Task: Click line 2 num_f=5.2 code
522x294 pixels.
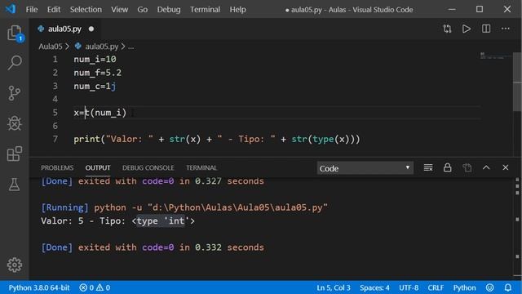Action: 98,73
